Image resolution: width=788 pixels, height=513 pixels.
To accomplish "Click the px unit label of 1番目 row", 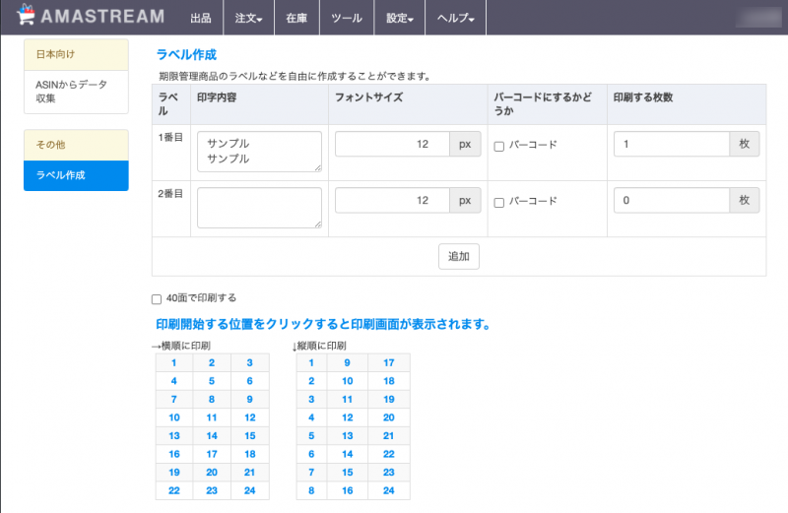I will [x=465, y=144].
